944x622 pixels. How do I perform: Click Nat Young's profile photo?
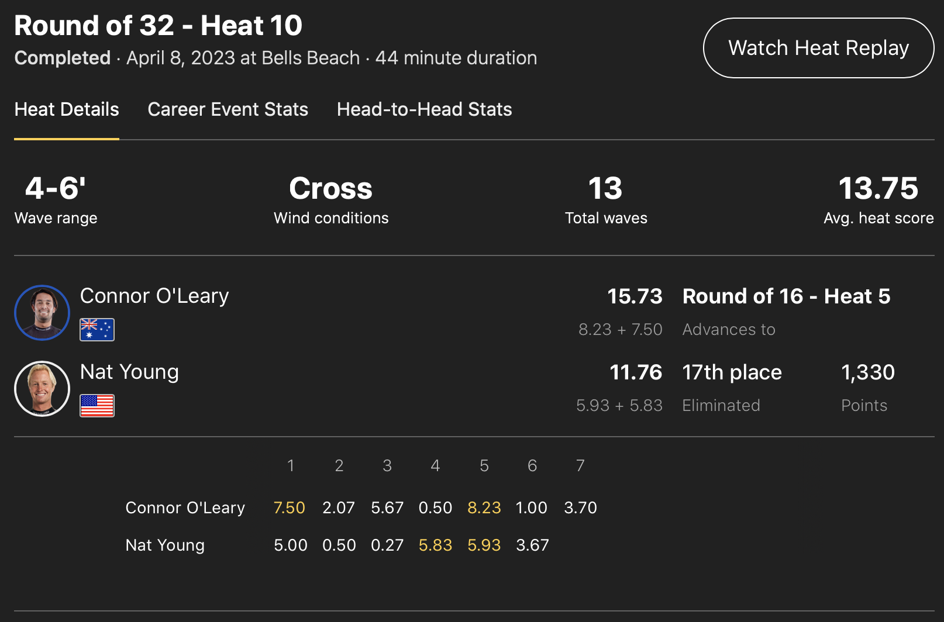[42, 389]
